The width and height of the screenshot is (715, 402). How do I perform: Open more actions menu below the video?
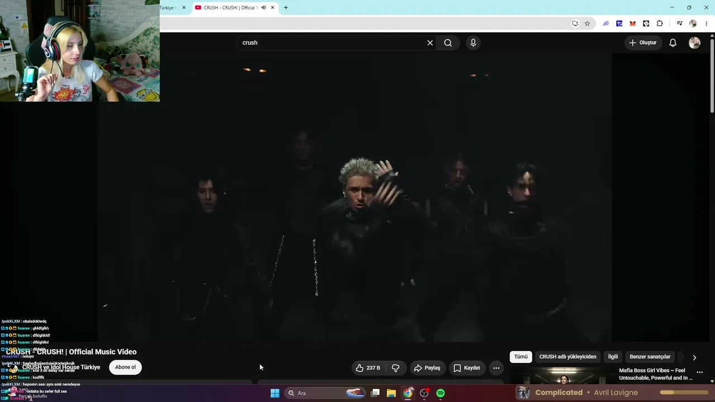(496, 368)
